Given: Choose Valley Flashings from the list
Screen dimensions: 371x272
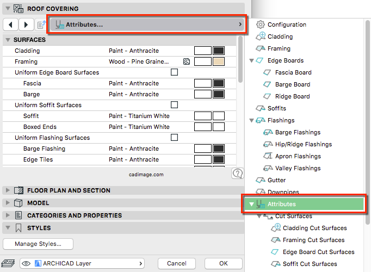Looking at the screenshot, I should [298, 168].
